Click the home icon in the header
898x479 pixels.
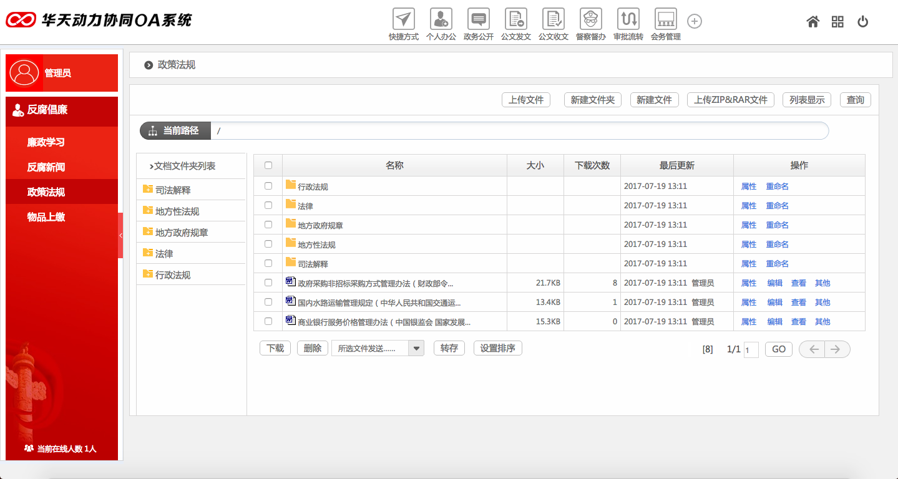813,21
